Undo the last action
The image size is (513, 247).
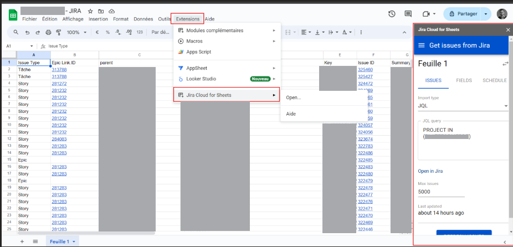coord(28,32)
